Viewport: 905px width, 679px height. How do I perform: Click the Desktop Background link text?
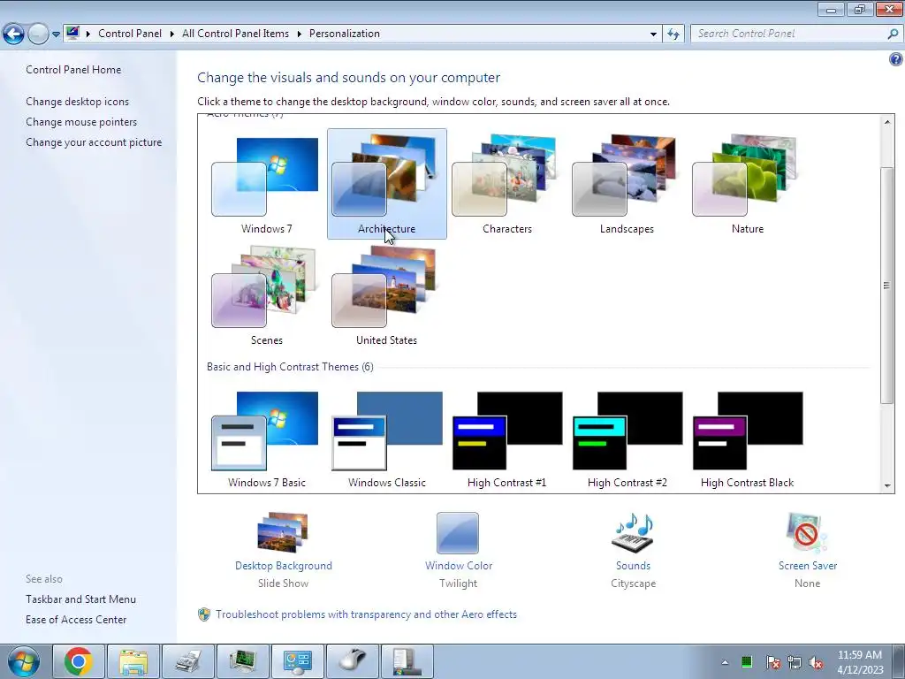pyautogui.click(x=284, y=566)
